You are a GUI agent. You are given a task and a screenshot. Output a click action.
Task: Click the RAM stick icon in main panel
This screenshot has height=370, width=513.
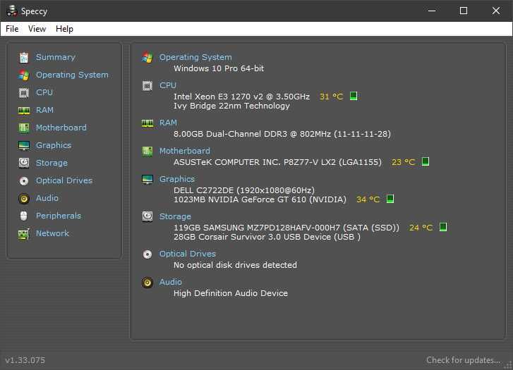pyautogui.click(x=147, y=123)
